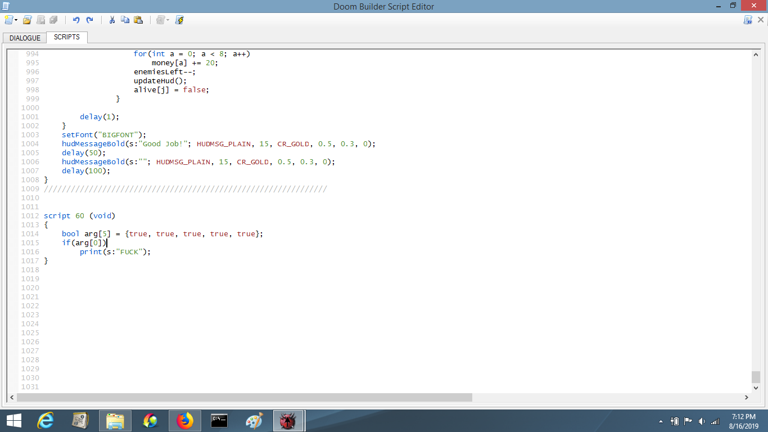Screen dimensions: 768x432
Task: Open Firefox from the taskbar
Action: 184,421
